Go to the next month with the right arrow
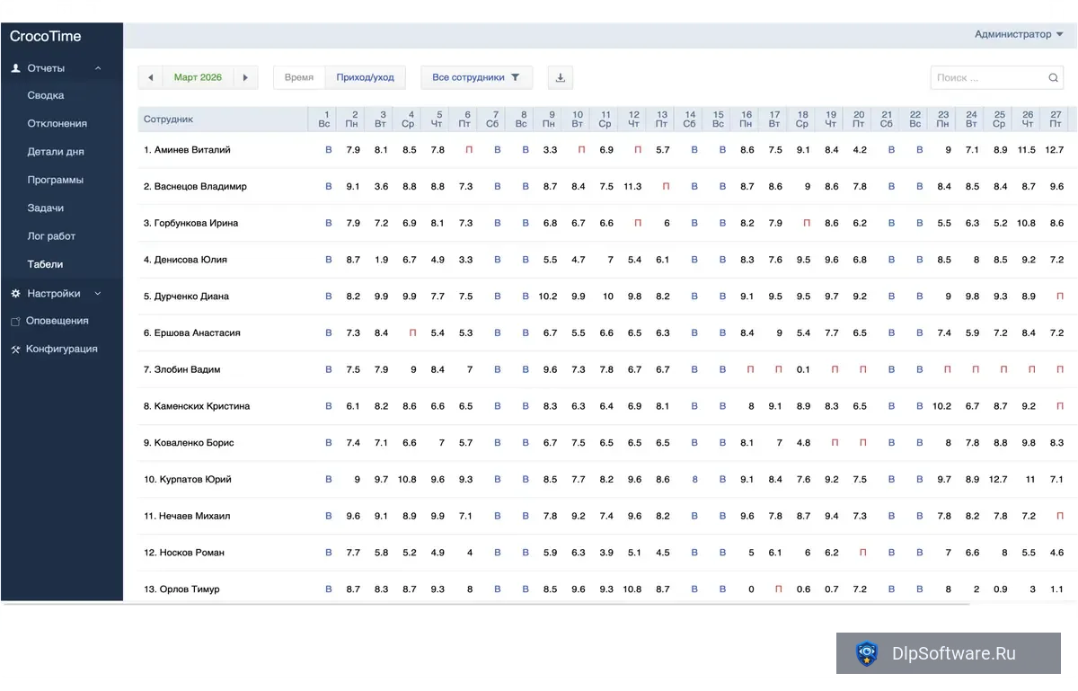The width and height of the screenshot is (1078, 691). 245,77
